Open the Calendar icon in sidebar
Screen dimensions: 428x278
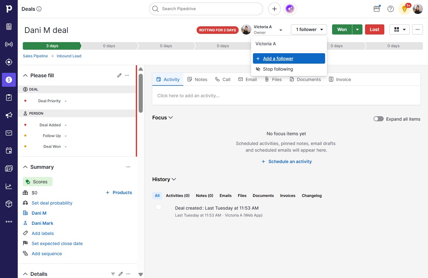coord(9,151)
